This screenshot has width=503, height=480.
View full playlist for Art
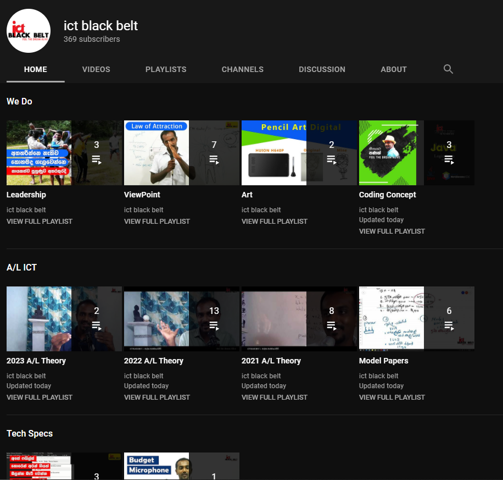pos(274,222)
